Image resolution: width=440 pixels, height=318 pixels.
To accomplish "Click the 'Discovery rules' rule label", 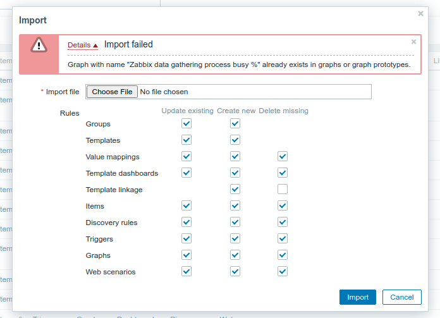I will click(111, 223).
